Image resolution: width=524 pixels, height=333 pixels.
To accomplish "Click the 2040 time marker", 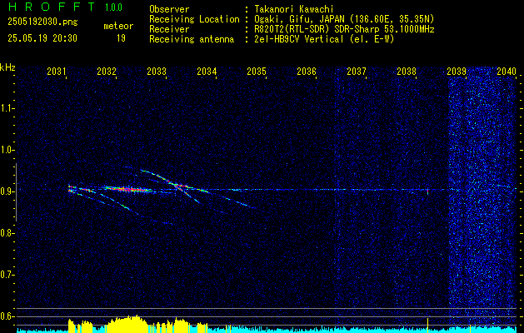I will 507,72.
